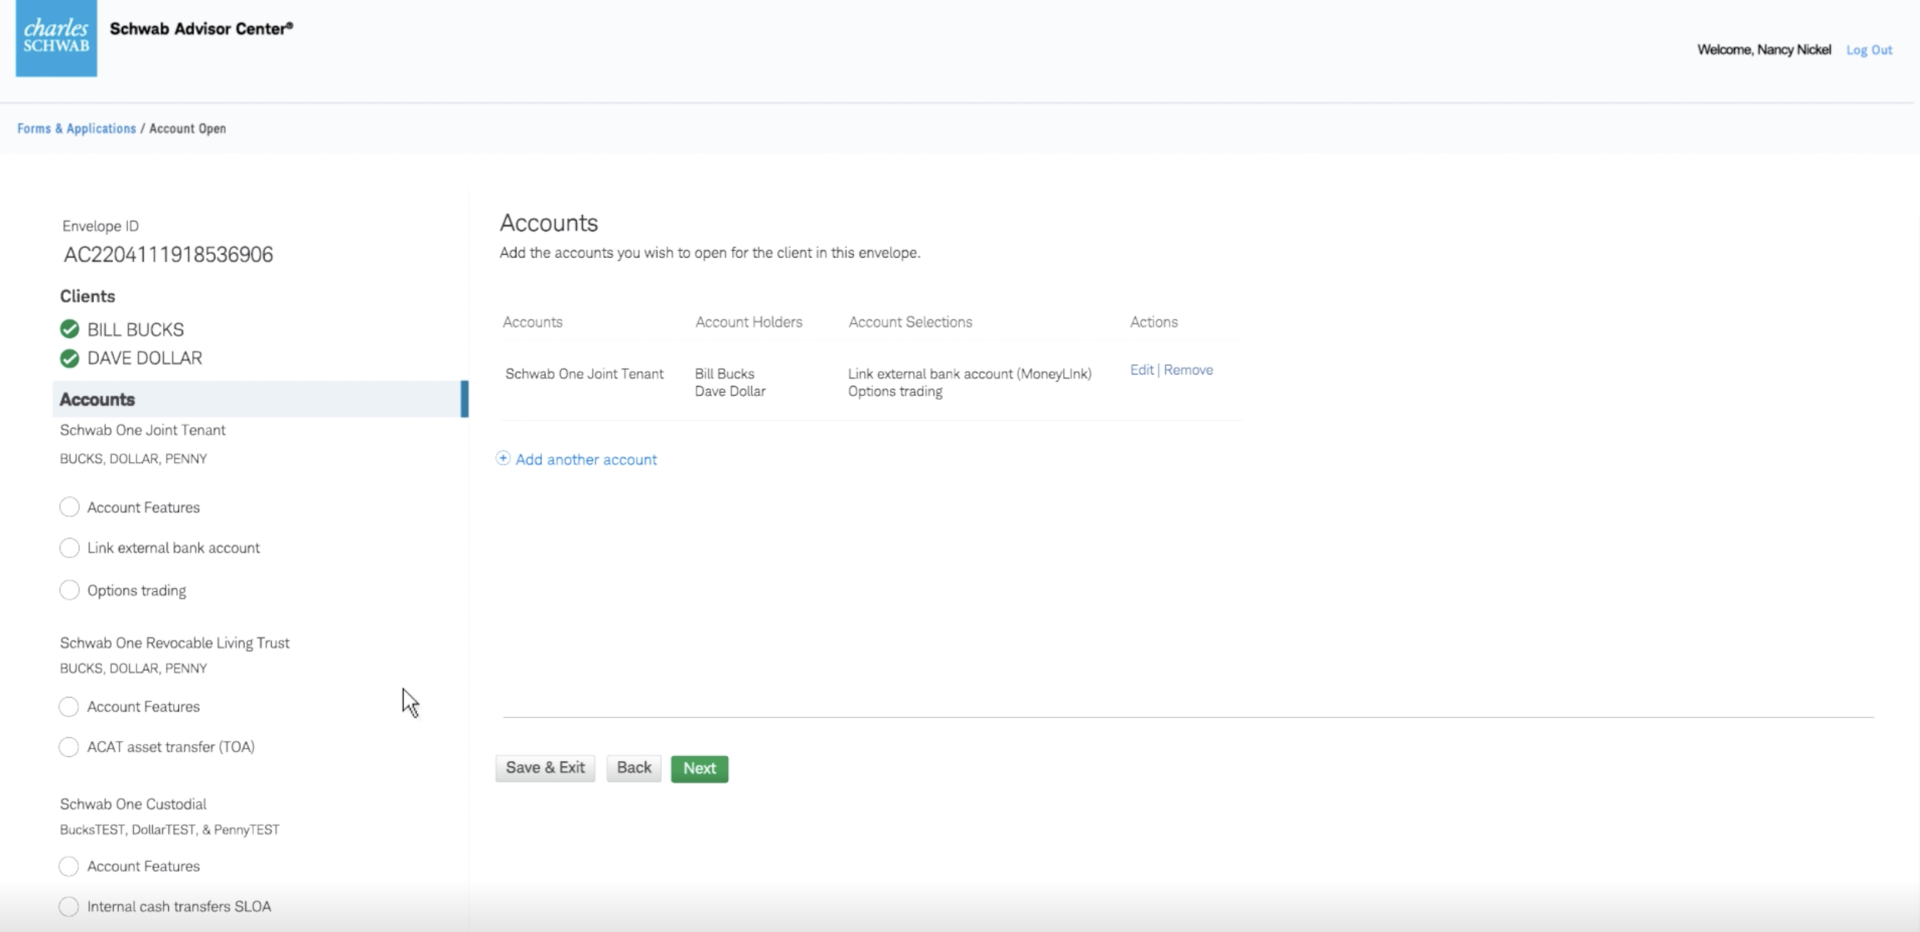Click the Actions column header

(x=1154, y=322)
